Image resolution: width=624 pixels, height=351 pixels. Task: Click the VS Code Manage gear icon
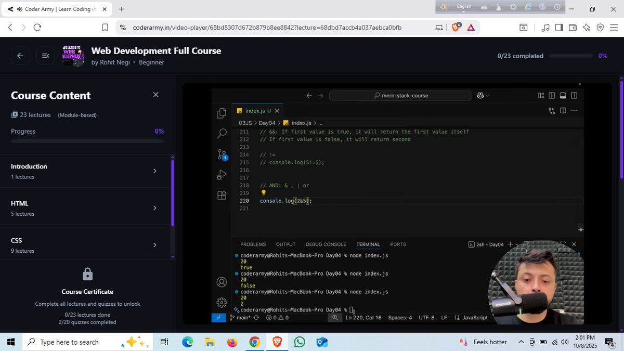pyautogui.click(x=222, y=303)
